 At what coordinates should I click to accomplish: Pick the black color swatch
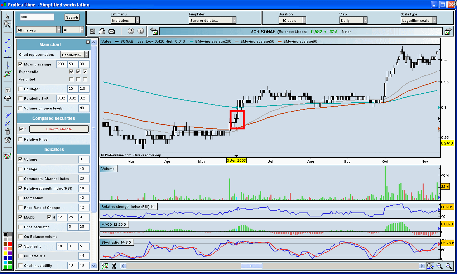point(5,235)
